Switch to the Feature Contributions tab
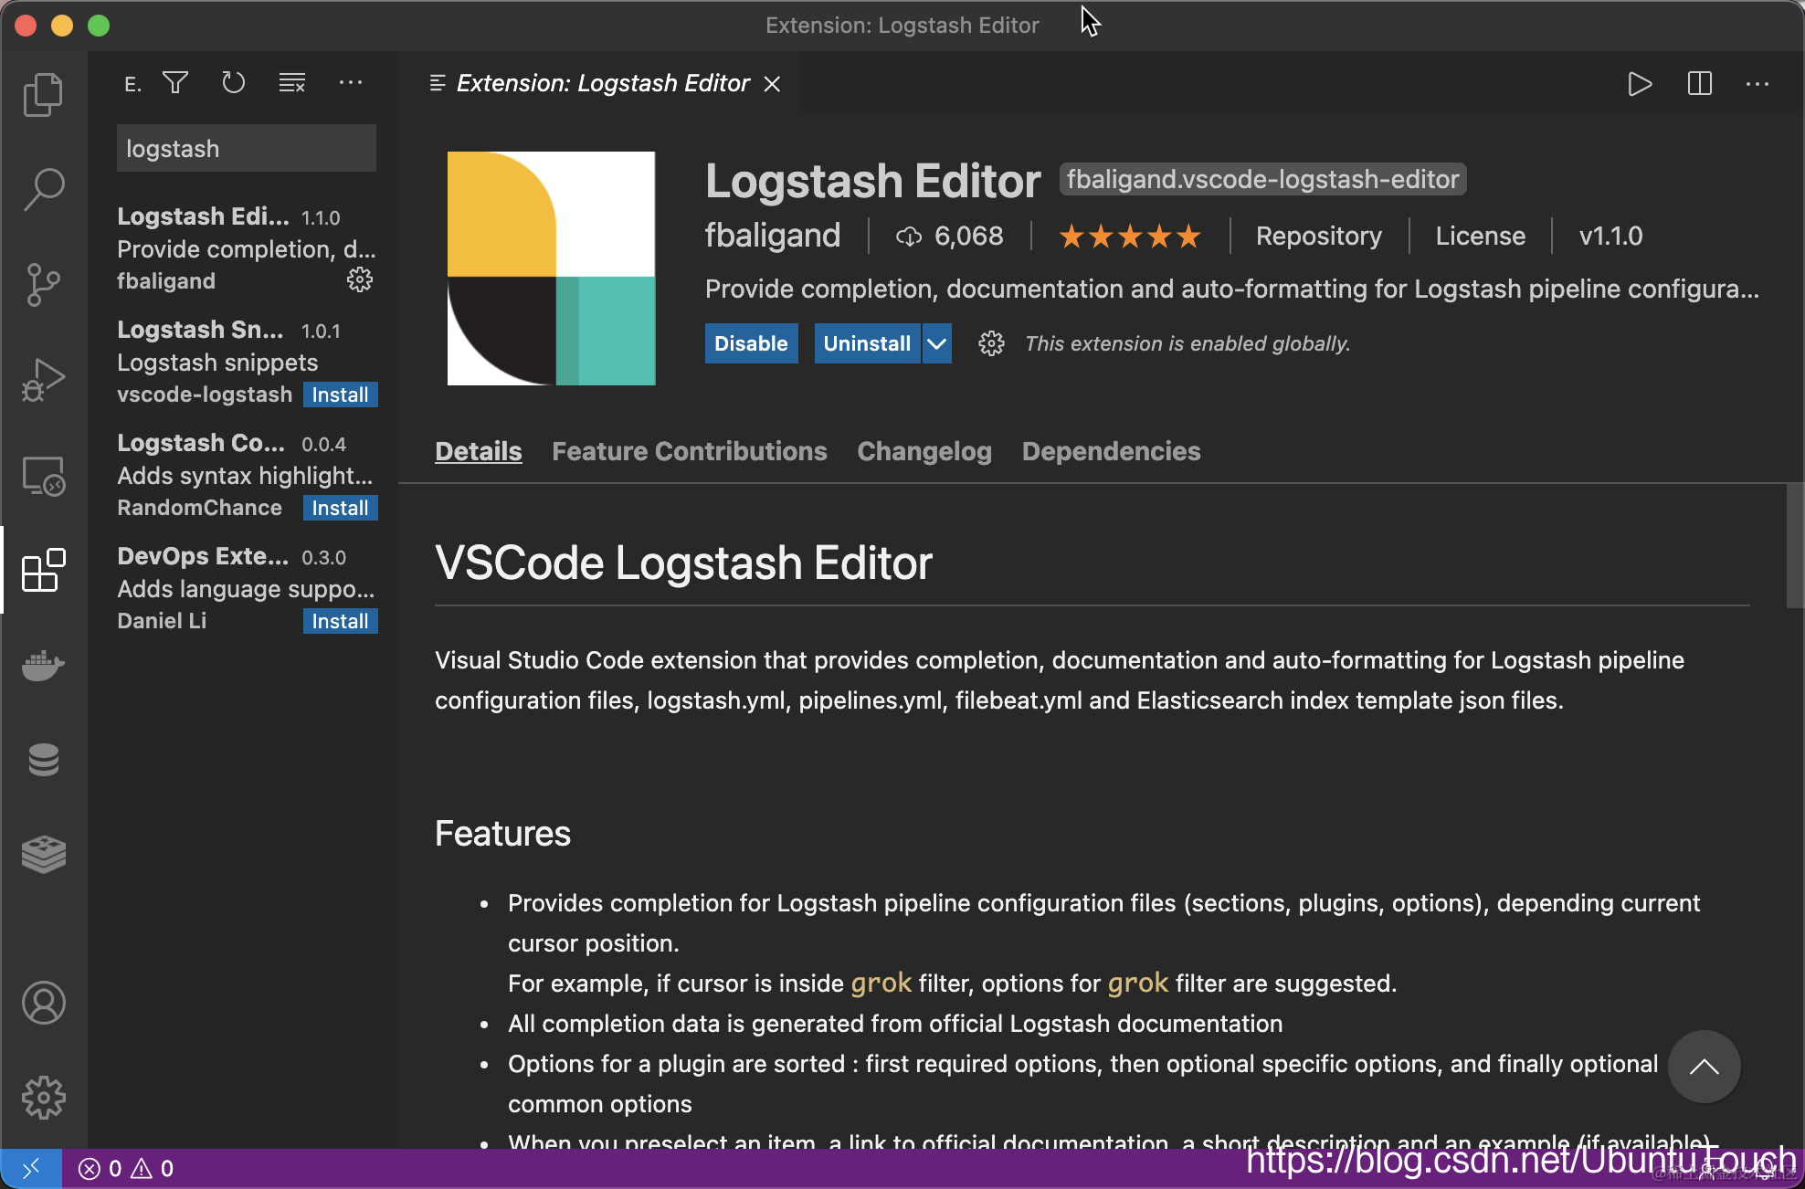Screen dimensions: 1805x1189 pos(689,451)
